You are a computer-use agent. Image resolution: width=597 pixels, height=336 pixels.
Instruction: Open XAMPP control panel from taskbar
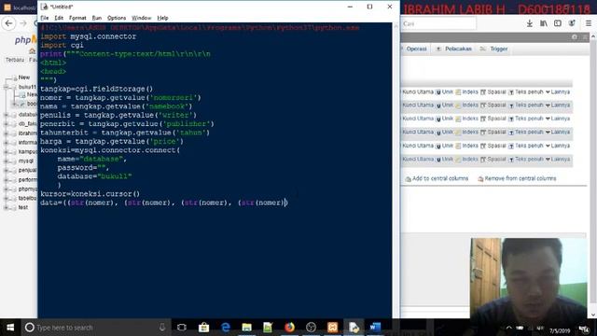tap(332, 328)
